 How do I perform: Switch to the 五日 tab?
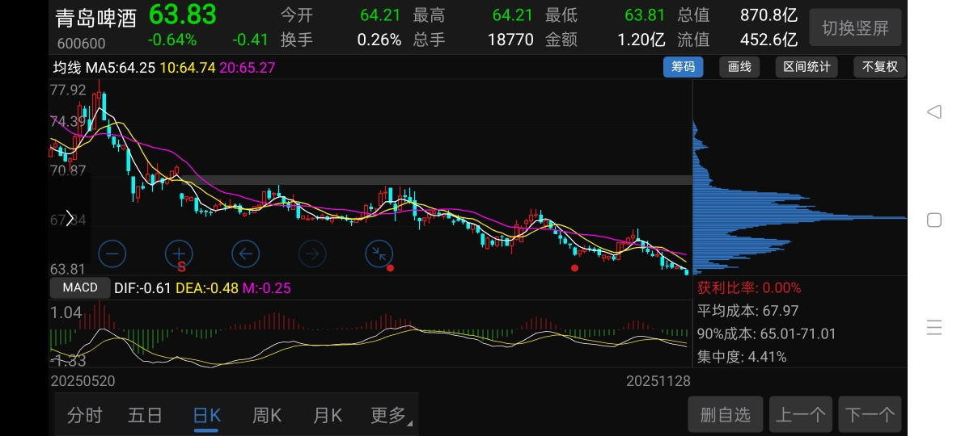pos(146,415)
